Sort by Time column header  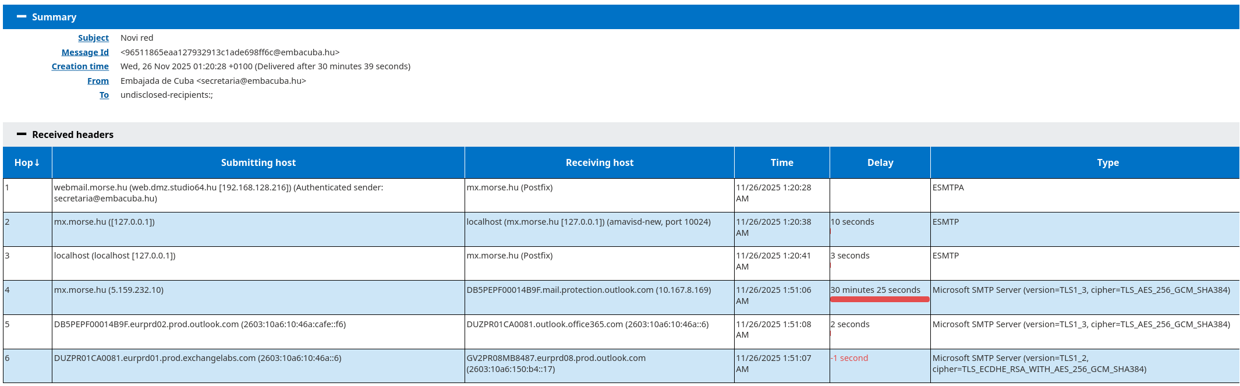pos(782,163)
